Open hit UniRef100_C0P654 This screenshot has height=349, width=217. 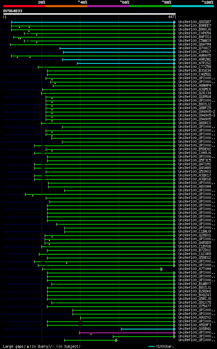click(195, 33)
